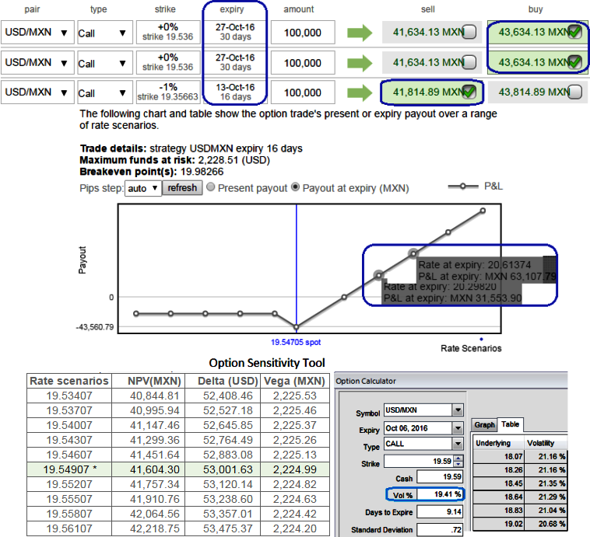Open the Expiry Oct 06, 2016 date dropdown
The image size is (590, 537).
coord(458,429)
